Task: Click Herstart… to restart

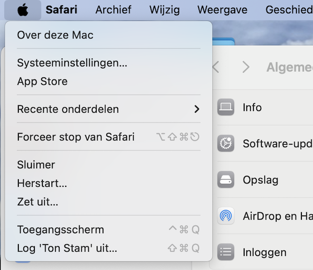Action: point(42,183)
